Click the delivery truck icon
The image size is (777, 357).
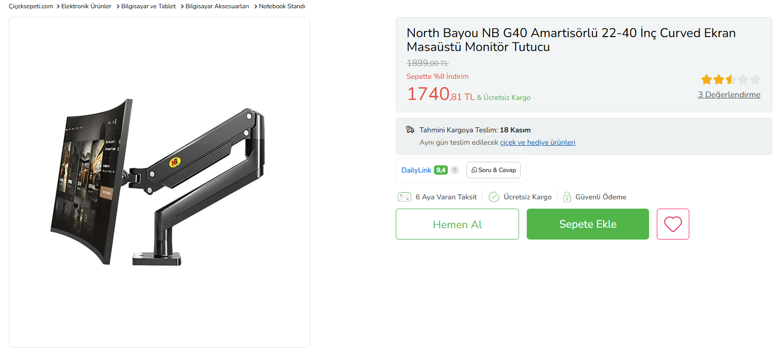click(x=410, y=130)
